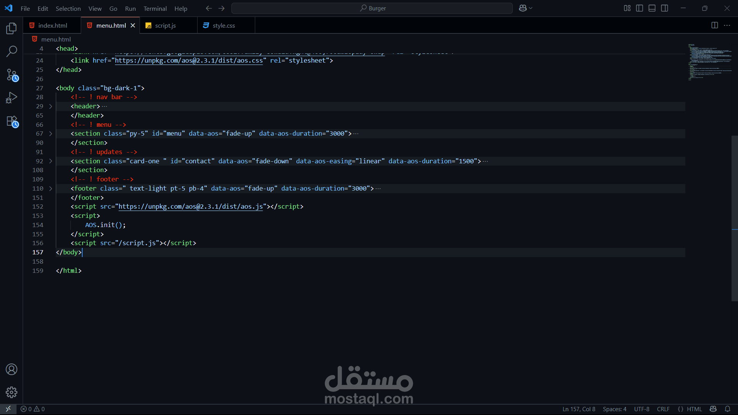Click the CRLF end-of-line indicator
Viewport: 738px width, 415px height.
click(x=663, y=409)
